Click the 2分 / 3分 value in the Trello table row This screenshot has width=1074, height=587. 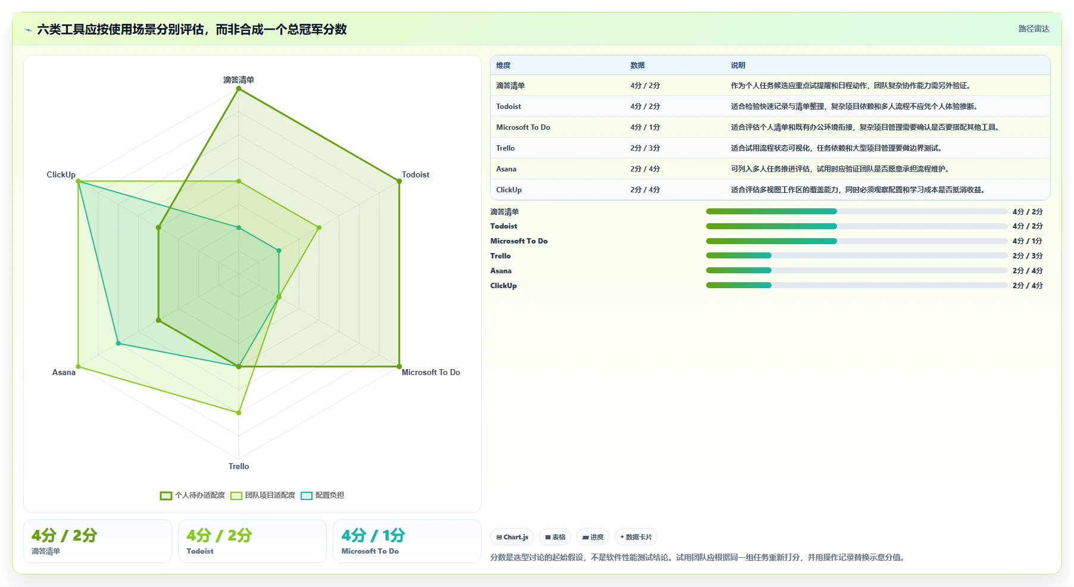point(645,148)
